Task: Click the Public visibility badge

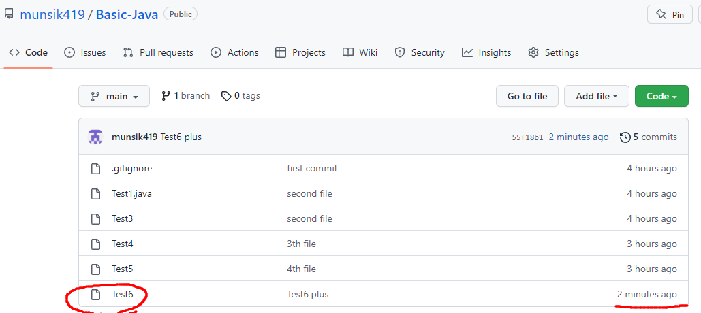Action: pos(181,14)
